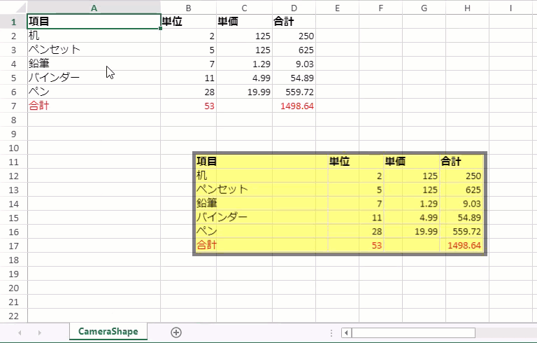Click the yellow camera shape picture
Image resolution: width=537 pixels, height=343 pixels.
339,204
